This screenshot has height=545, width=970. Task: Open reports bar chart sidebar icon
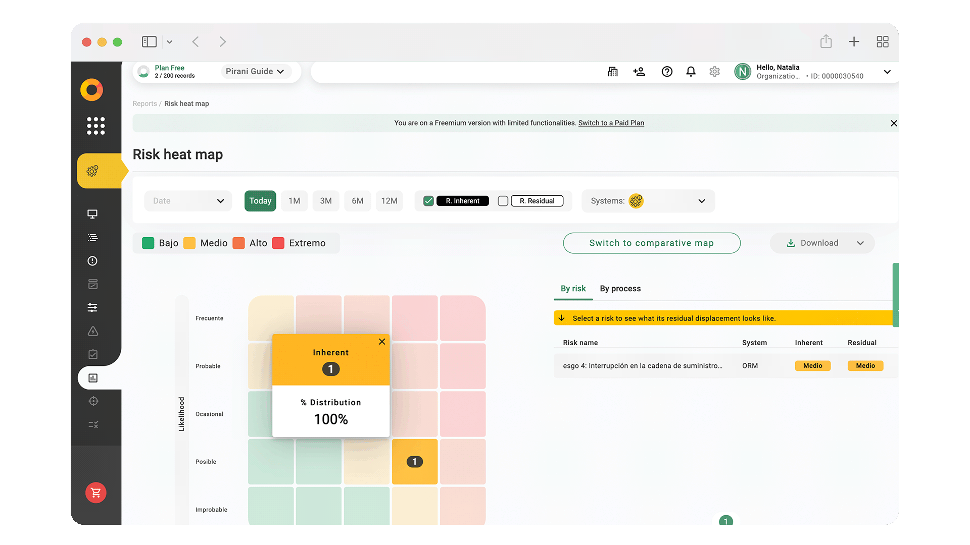tap(93, 378)
